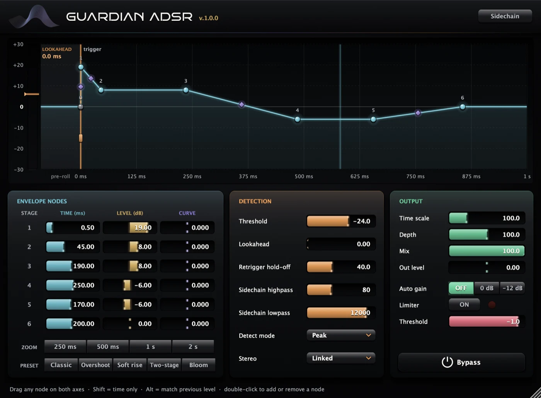Image resolution: width=541 pixels, height=398 pixels.
Task: Load the Soft rise preset
Action: click(x=130, y=365)
